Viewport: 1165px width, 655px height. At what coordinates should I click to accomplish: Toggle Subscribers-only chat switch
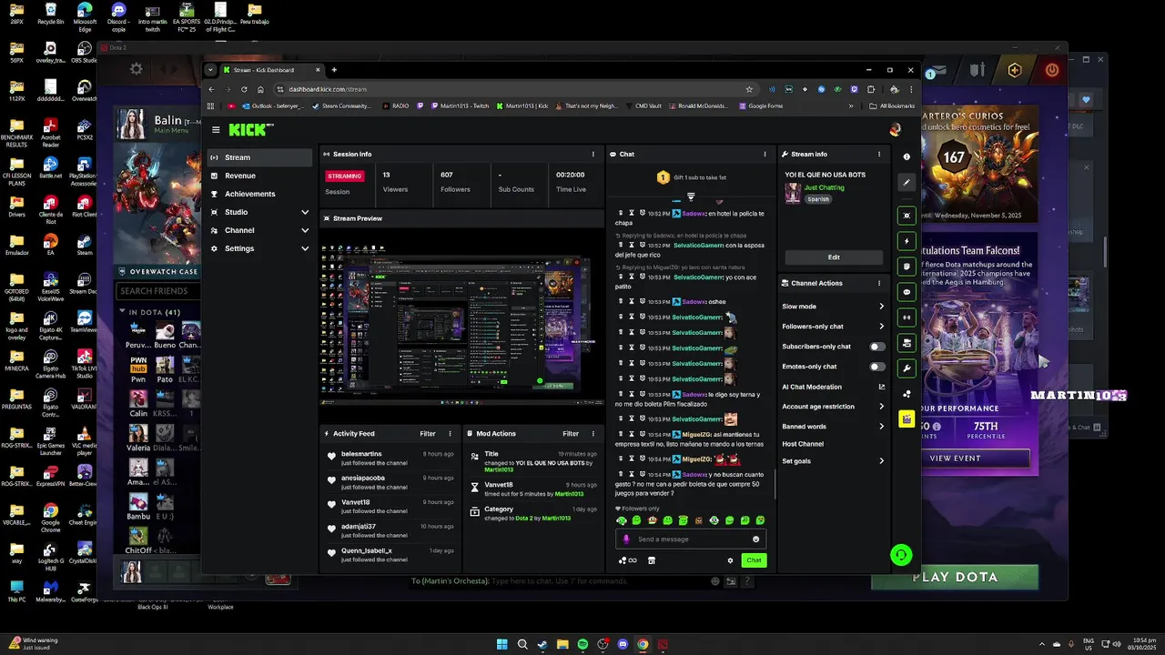click(x=877, y=347)
